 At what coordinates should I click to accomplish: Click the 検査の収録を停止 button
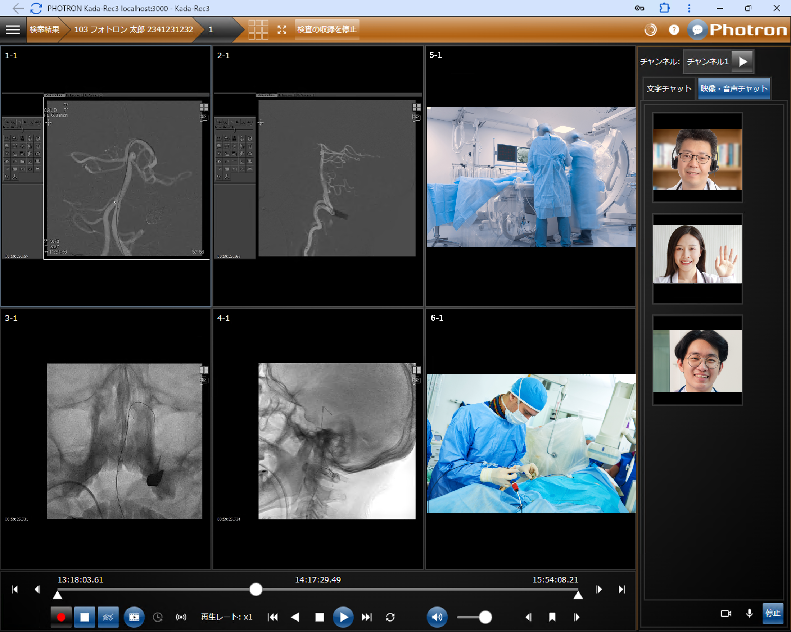tap(326, 29)
